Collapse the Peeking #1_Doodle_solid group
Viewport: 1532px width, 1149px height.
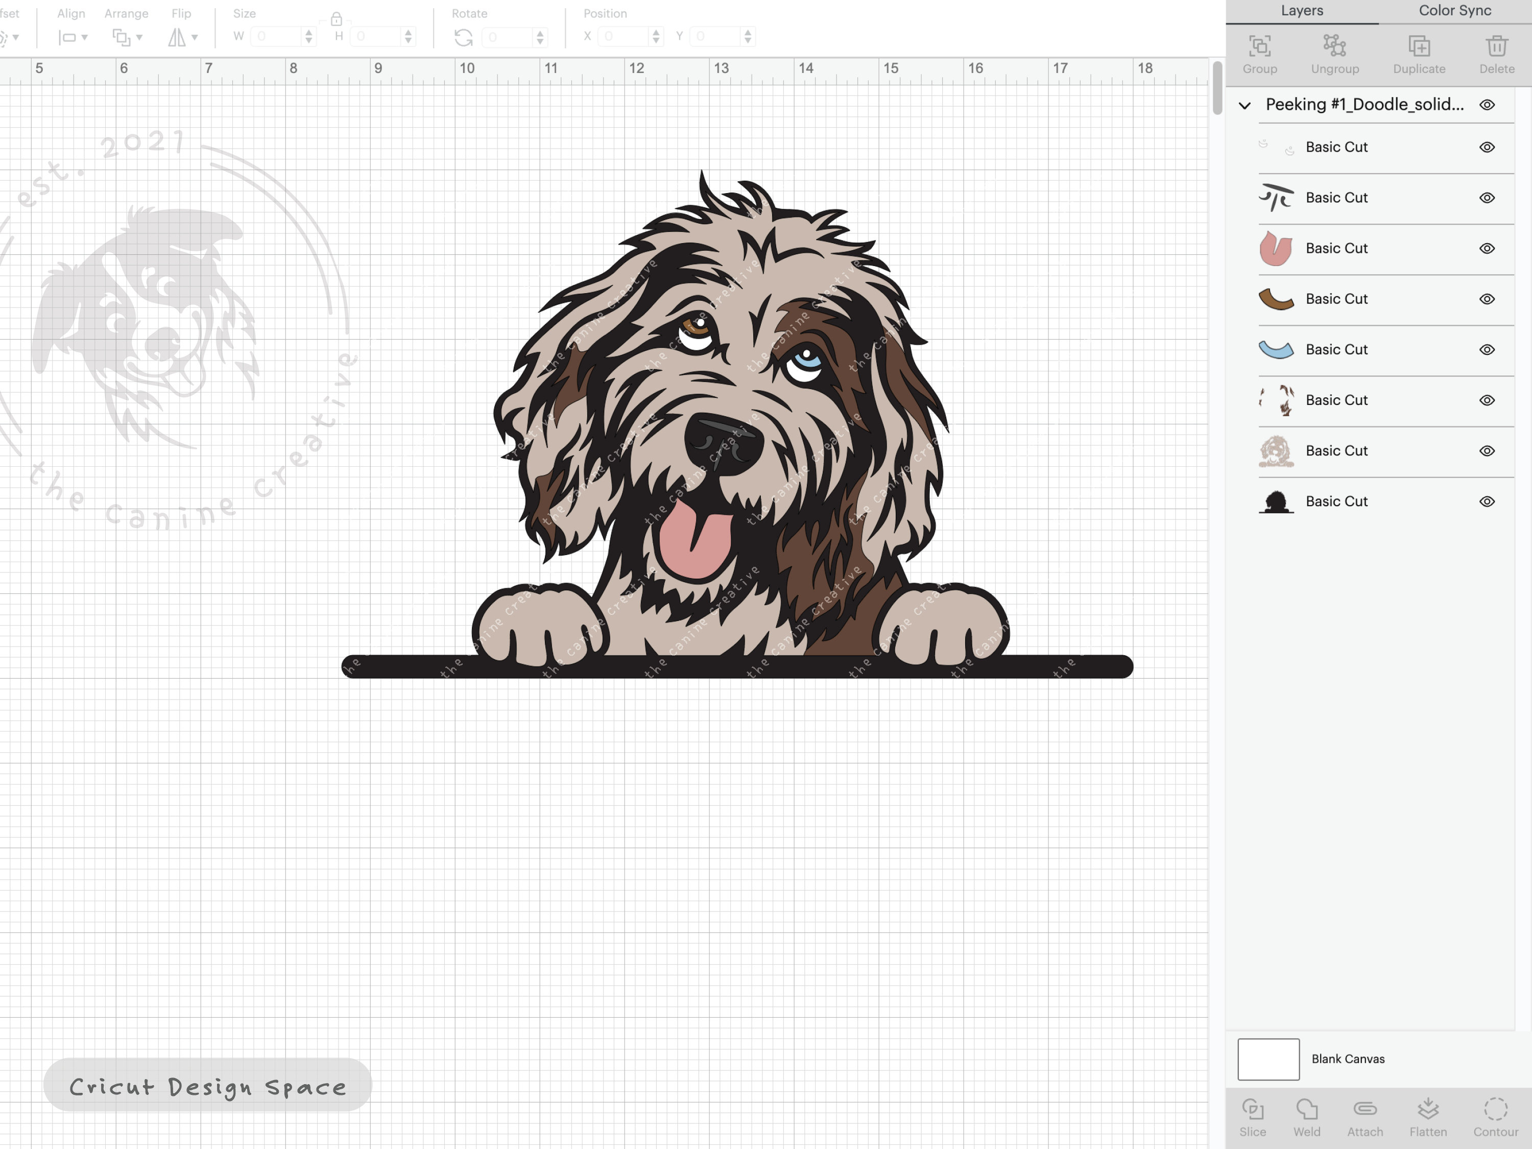pos(1244,105)
